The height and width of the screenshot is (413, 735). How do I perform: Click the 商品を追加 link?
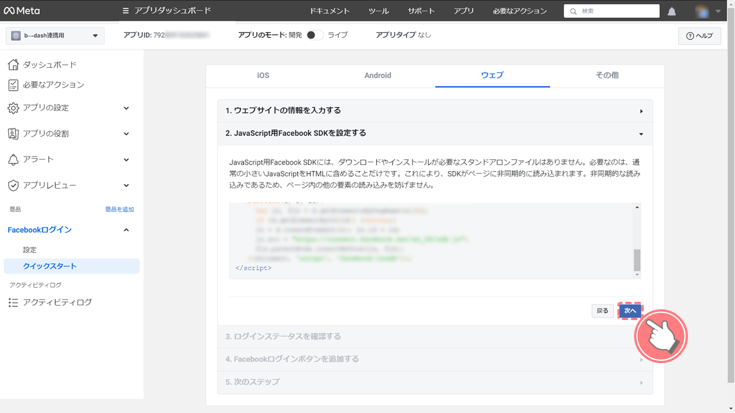pyautogui.click(x=119, y=209)
